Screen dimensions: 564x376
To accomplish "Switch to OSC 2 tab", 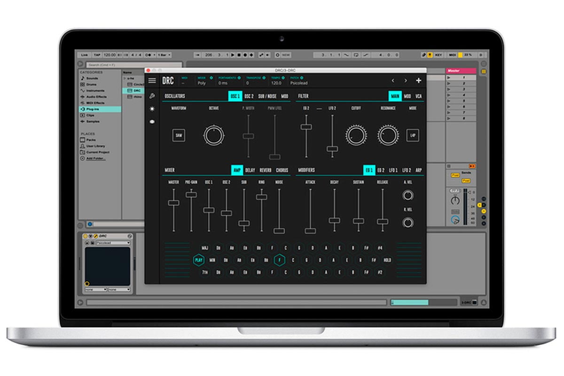I will [x=249, y=96].
